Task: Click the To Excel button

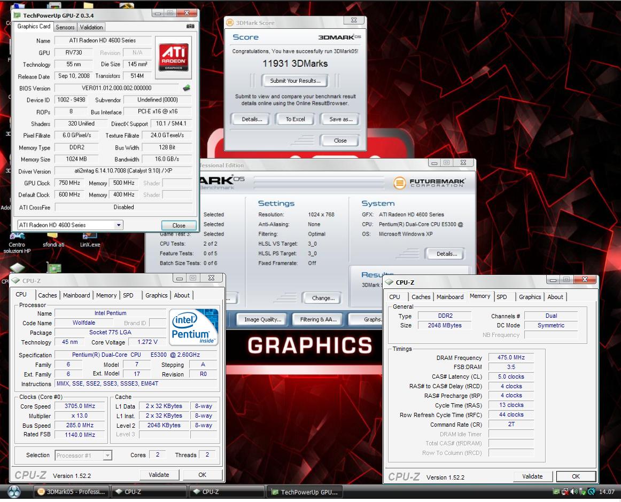Action: 295,119
